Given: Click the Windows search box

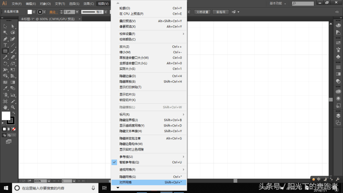Looking at the screenshot, I should click(x=55, y=188).
